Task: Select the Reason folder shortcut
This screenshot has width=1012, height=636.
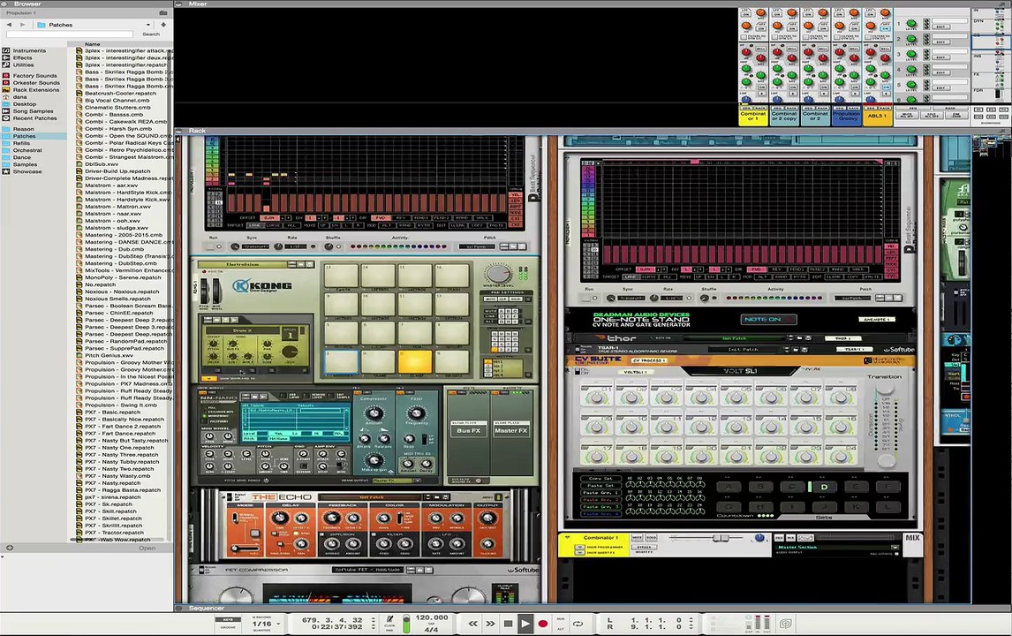Action: click(23, 129)
